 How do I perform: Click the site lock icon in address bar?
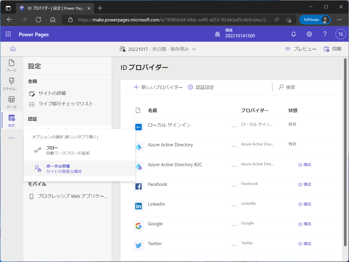tap(70, 20)
